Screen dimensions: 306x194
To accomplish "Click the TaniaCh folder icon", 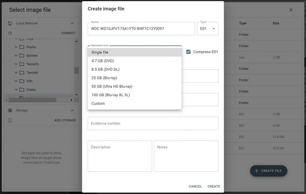I will point(22,64).
